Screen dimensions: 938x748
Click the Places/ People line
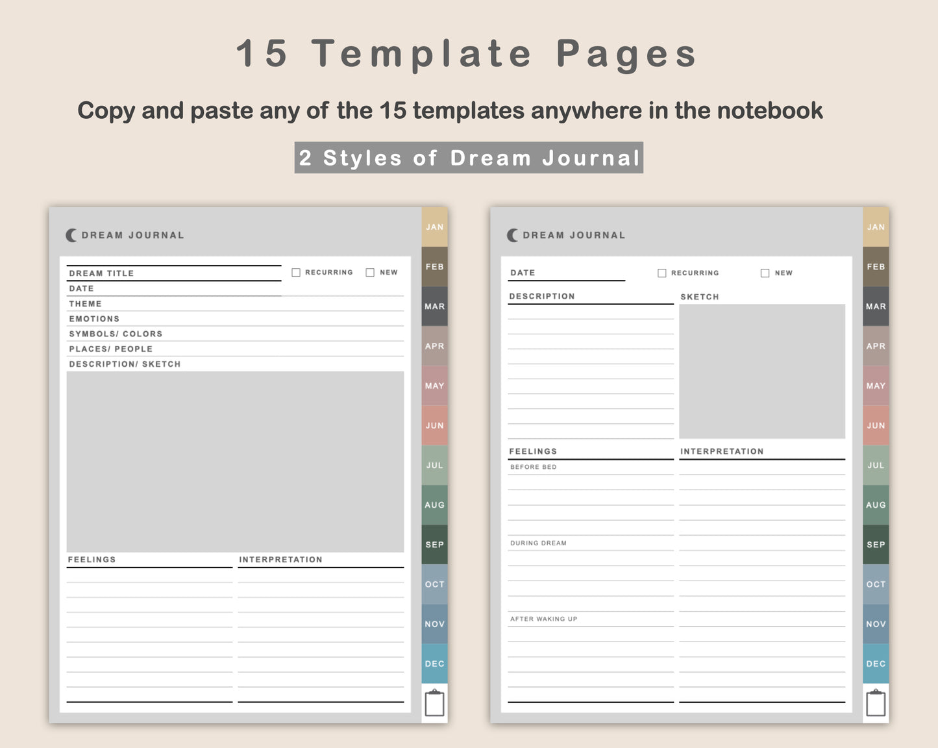(x=235, y=349)
